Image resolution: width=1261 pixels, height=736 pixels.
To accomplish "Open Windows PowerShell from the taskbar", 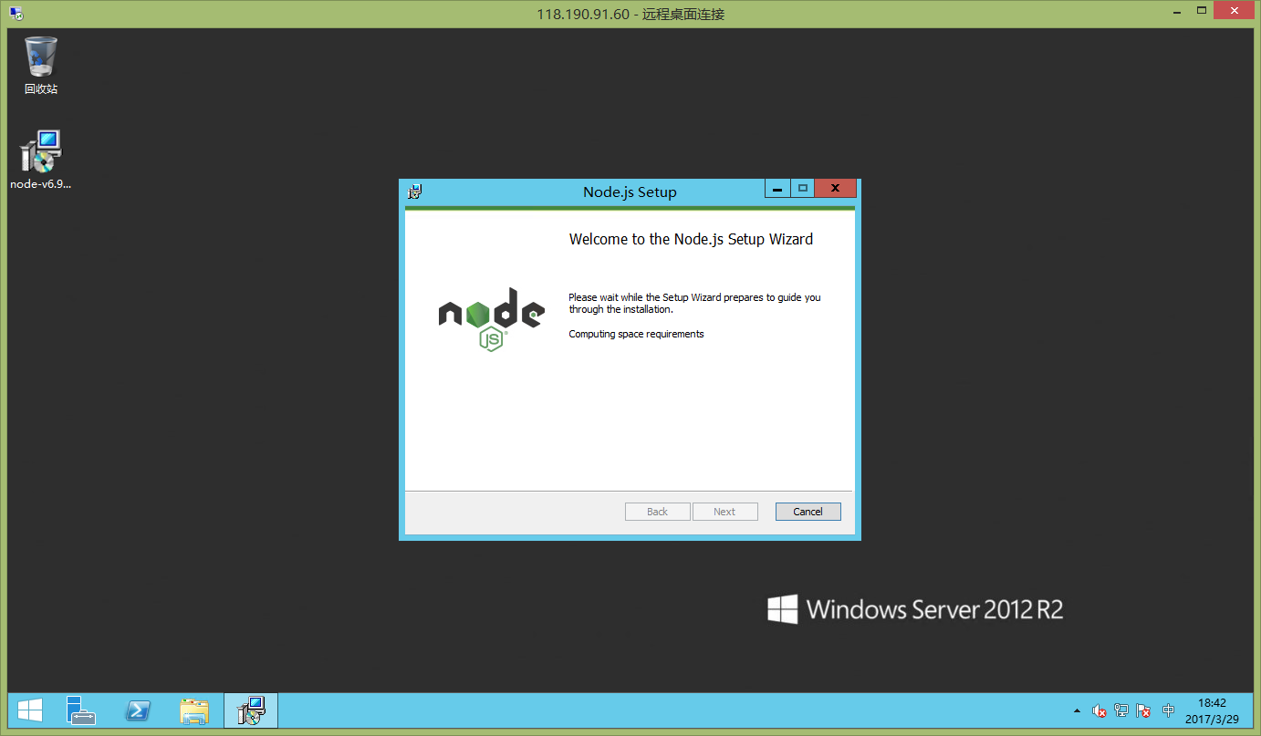I will [x=138, y=710].
